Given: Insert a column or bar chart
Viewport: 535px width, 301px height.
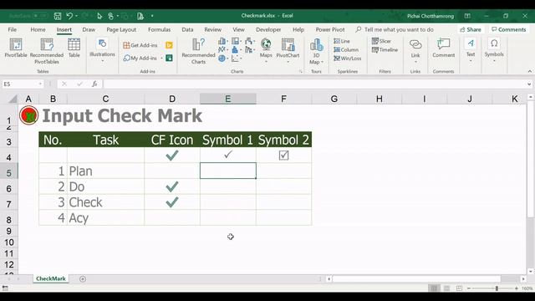Looking at the screenshot, I should pyautogui.click(x=222, y=41).
